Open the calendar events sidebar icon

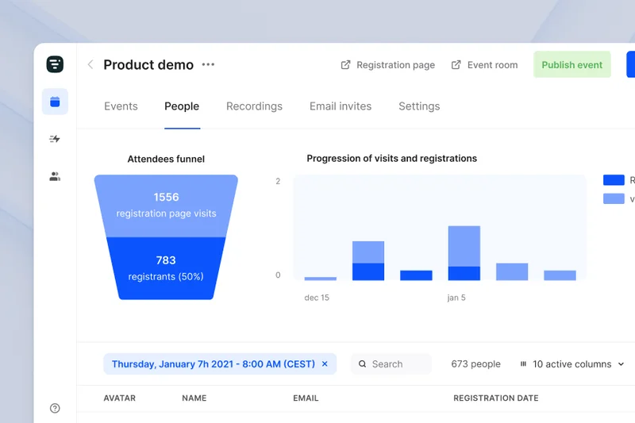(55, 102)
